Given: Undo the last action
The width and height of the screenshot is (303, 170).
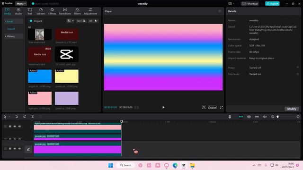Looking at the screenshot, I should [x=17, y=117].
